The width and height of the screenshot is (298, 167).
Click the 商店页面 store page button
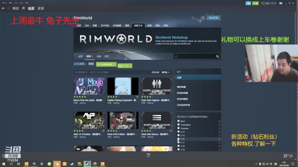point(213,18)
